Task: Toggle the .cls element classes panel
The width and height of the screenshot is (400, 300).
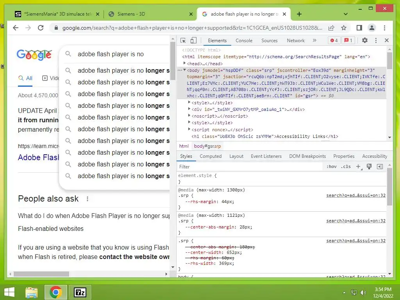Action: (346, 166)
